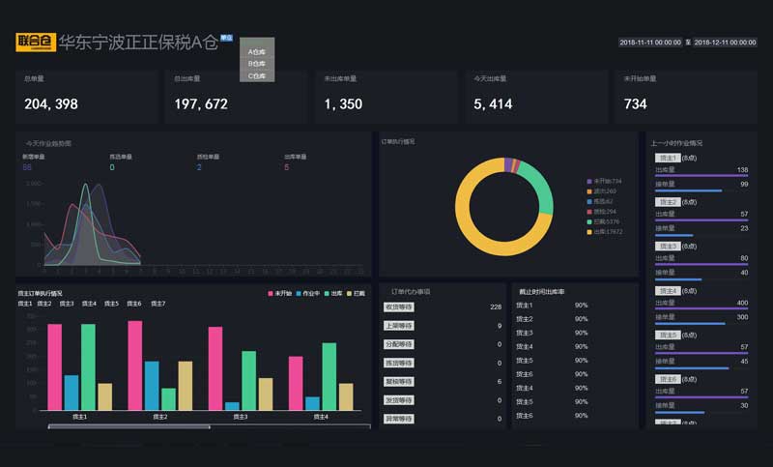Click the yellow 出库 legend swatch in donut chart
The height and width of the screenshot is (467, 773).
tap(588, 232)
